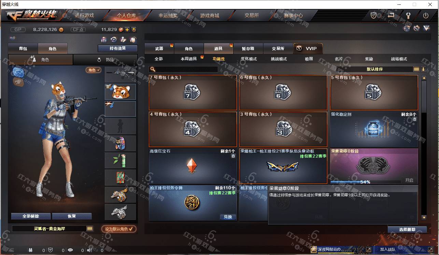Click the shield security icon in the top bar
439x255 pixels.
374,15
